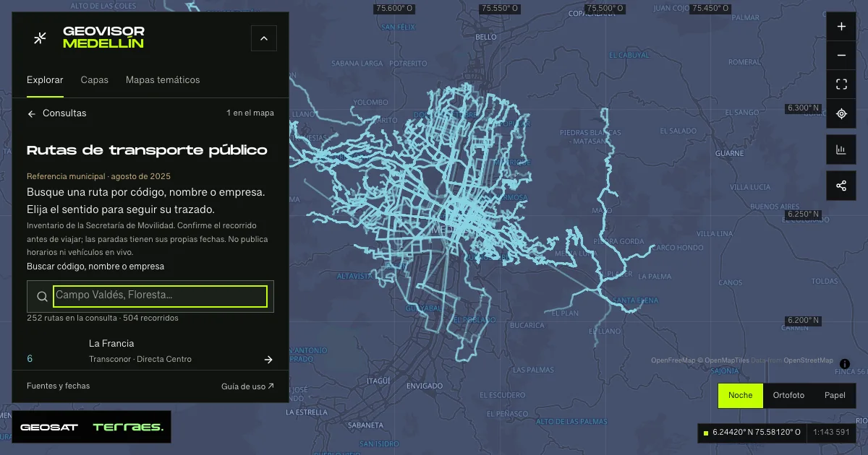Zoom out of the map

[841, 56]
